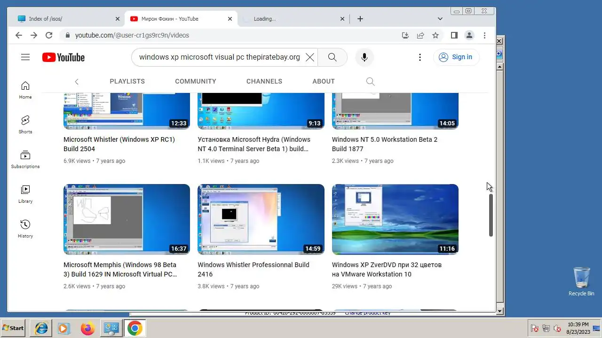Viewport: 602px width, 338px height.
Task: Run search with the magnifier button
Action: pos(333,57)
